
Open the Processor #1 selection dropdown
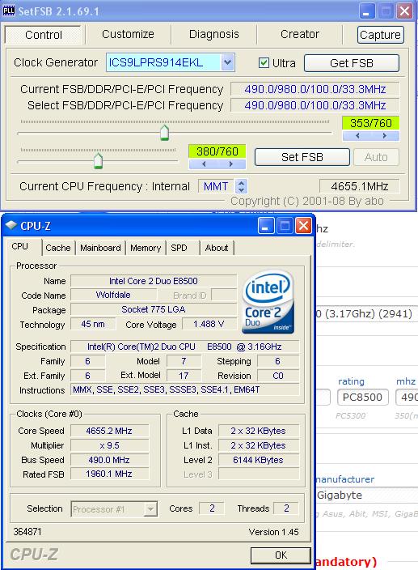(150, 509)
